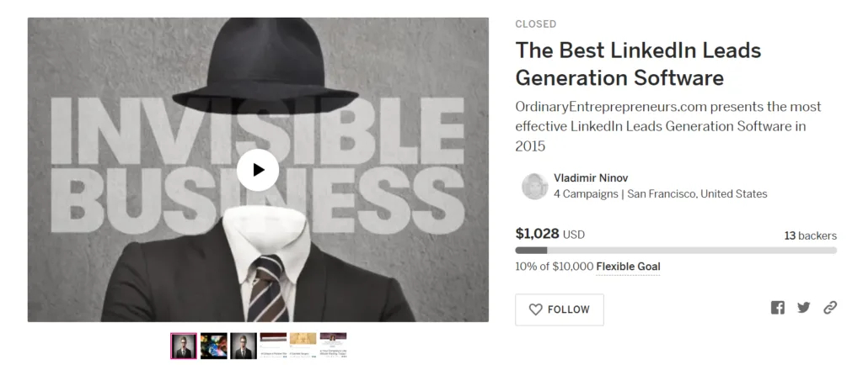Click the campaign title heading

tap(638, 64)
